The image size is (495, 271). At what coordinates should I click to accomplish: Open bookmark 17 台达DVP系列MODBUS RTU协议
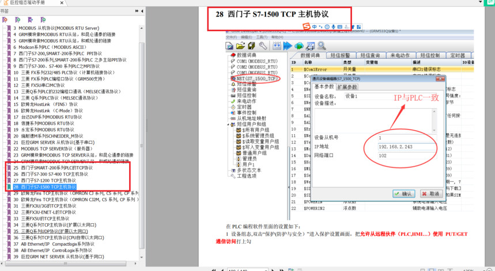(48, 117)
